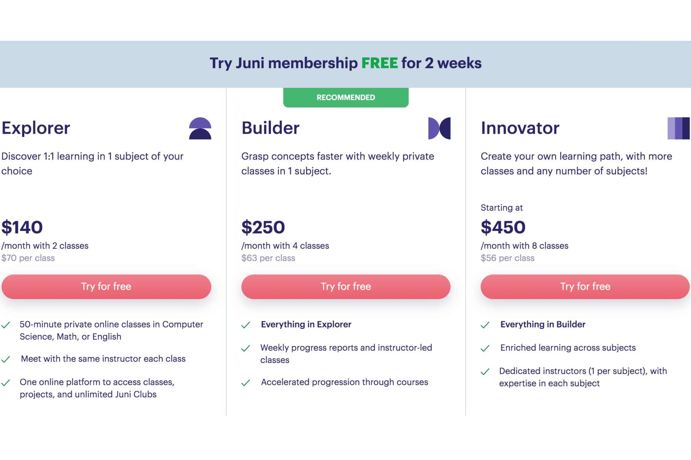Screen dimensions: 691x460
Task: Click the Explorer plan heading
Action: (x=36, y=128)
